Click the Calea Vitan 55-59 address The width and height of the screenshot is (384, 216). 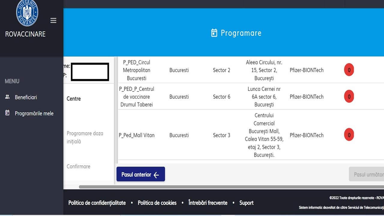click(x=264, y=135)
